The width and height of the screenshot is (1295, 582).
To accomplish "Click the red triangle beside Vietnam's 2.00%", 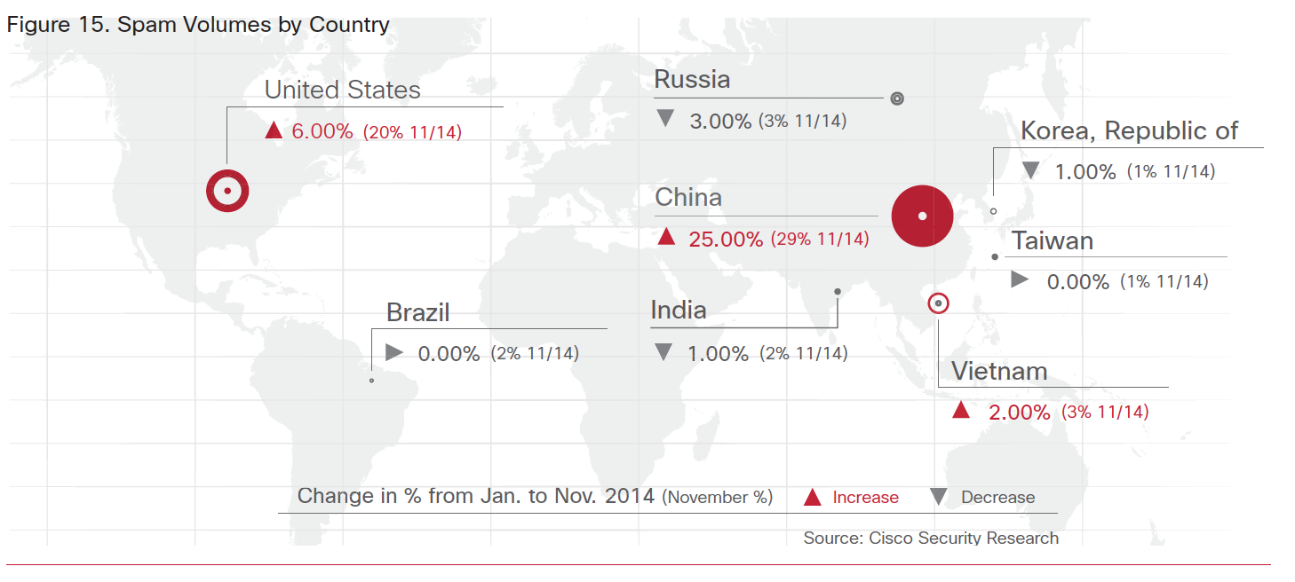I will pyautogui.click(x=960, y=410).
